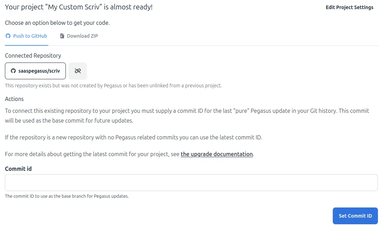The width and height of the screenshot is (386, 226).
Task: Click the Connected Repository heading
Action: point(33,56)
